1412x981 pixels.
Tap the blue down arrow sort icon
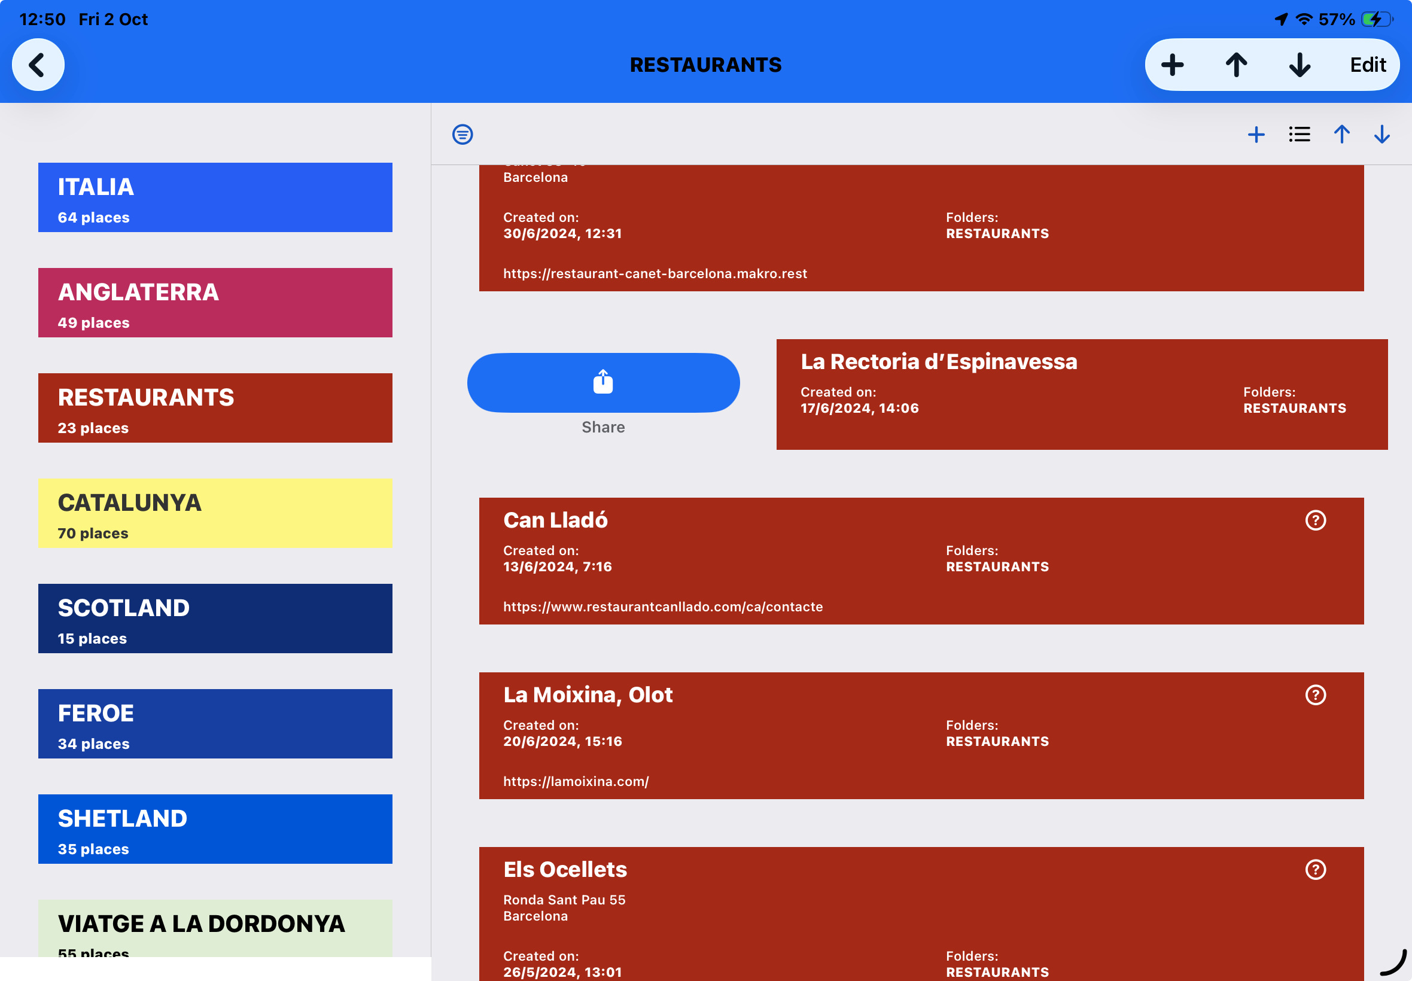click(x=1381, y=134)
